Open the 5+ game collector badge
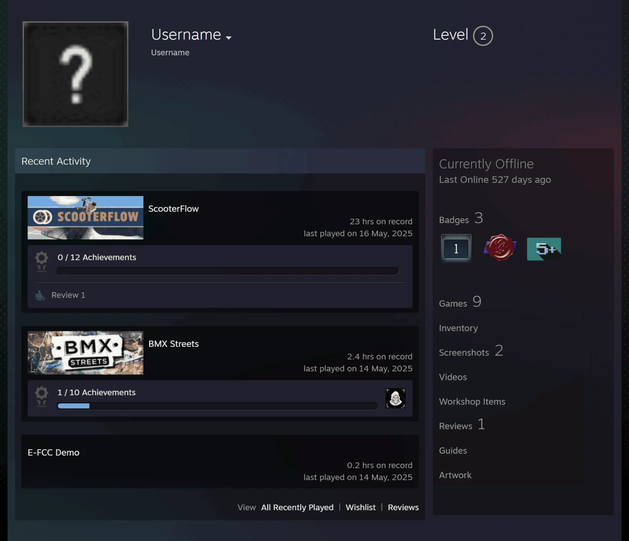Image resolution: width=629 pixels, height=541 pixels. pyautogui.click(x=544, y=249)
